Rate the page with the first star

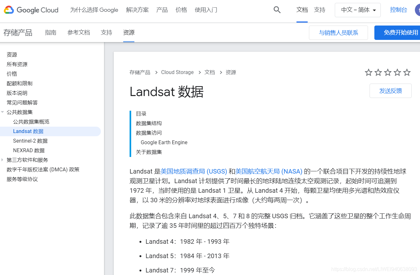pyautogui.click(x=368, y=72)
